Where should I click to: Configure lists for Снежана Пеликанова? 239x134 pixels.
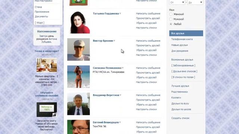[146, 82]
